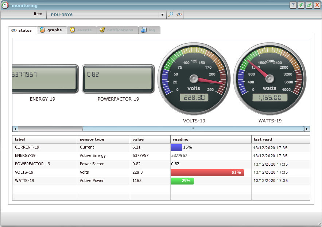Click the second green arrow icon in title bar
Image resolution: width=322 pixels, height=227 pixels.
309,5
